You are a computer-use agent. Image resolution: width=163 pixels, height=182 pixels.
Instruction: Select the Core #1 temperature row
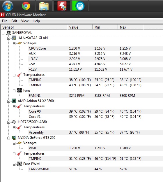click(x=95, y=117)
